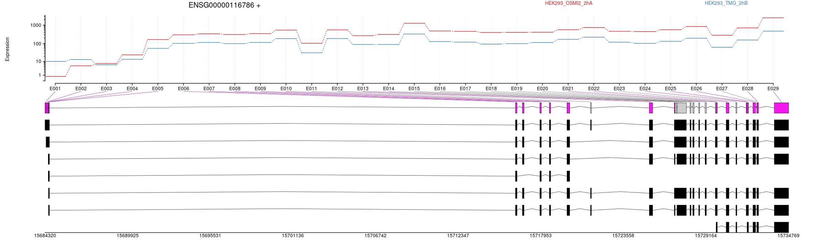Click exon label E009

pyautogui.click(x=260, y=88)
